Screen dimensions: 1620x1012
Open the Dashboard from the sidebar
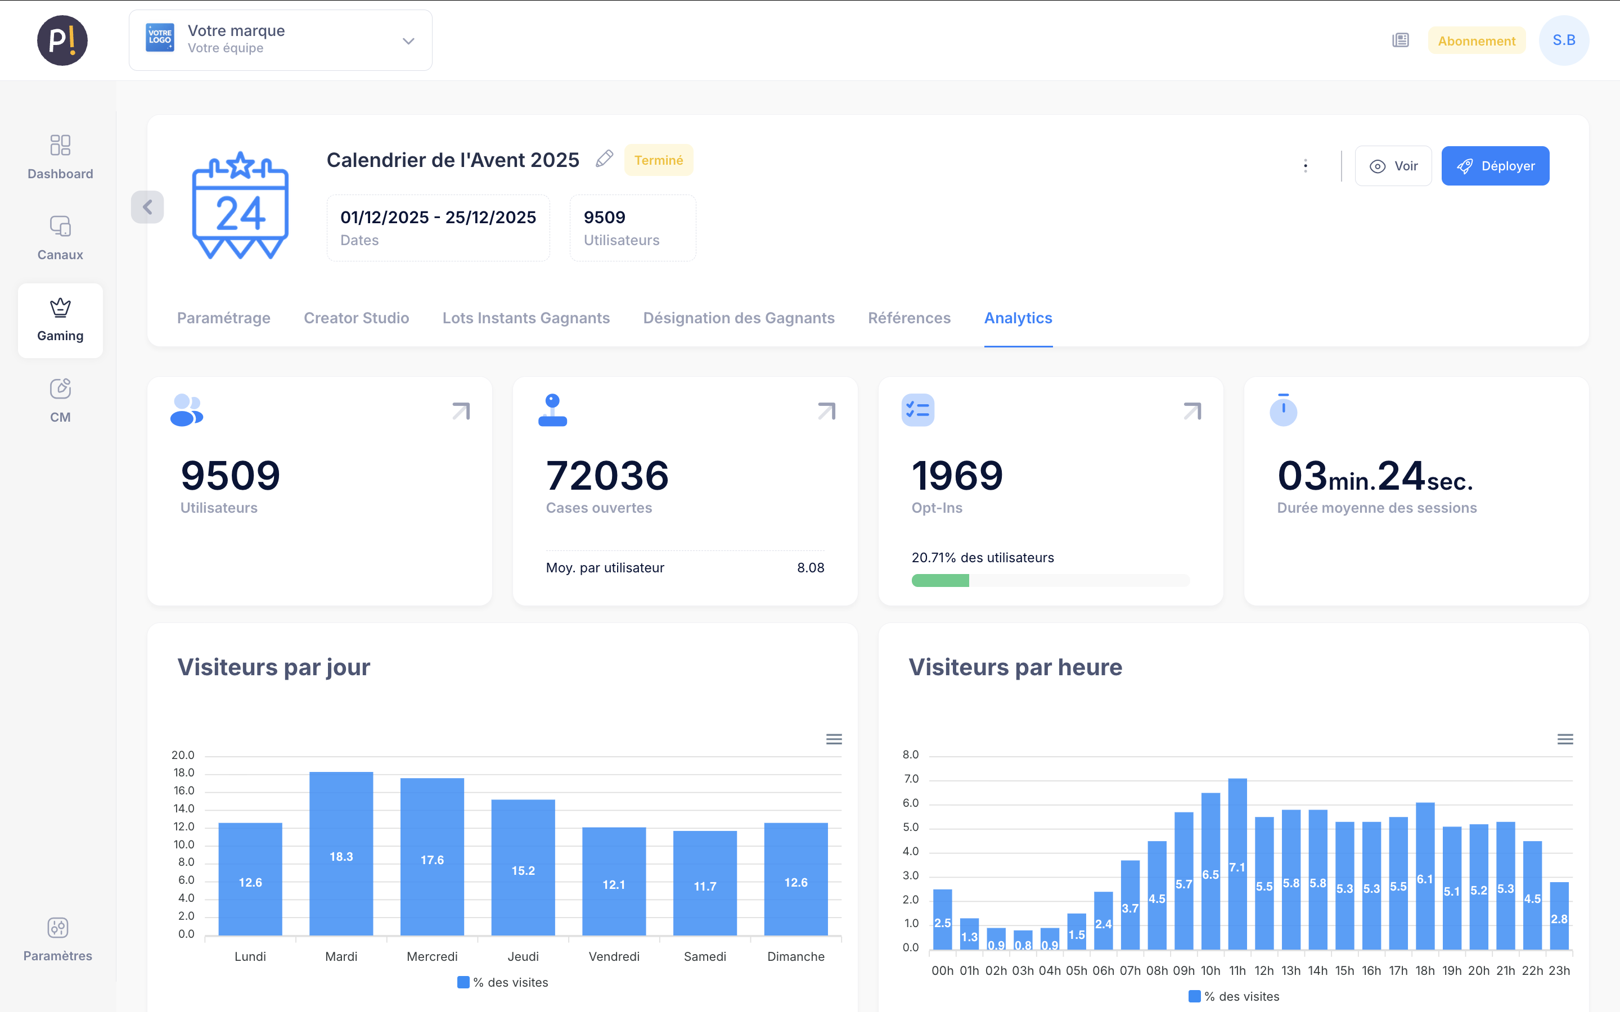tap(60, 157)
